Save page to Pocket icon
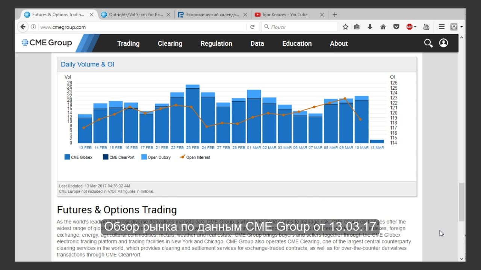The width and height of the screenshot is (481, 270). click(x=396, y=27)
